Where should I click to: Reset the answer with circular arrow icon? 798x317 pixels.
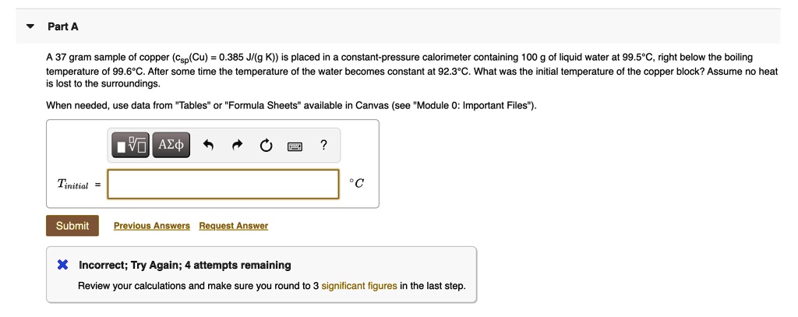click(x=267, y=145)
